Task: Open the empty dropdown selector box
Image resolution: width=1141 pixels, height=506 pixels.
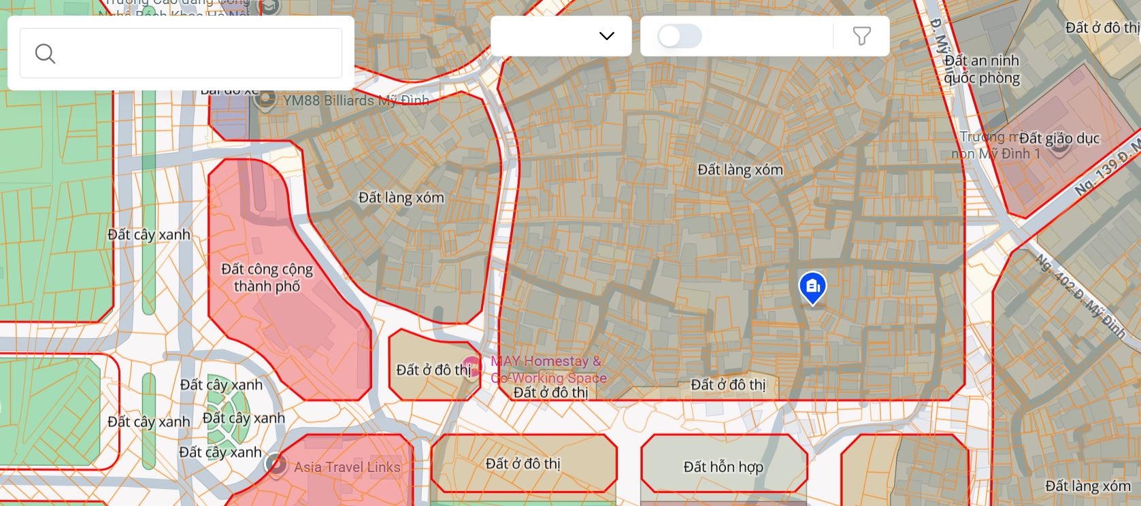Action: coord(561,36)
